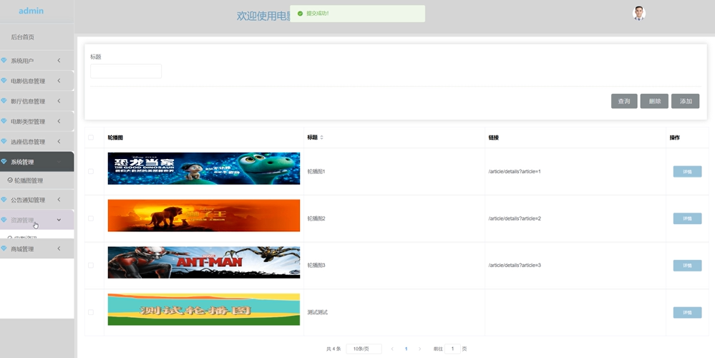715x358 pixels.
Task: Click the diamond icon beside 电影类型管理
Action: pos(4,121)
